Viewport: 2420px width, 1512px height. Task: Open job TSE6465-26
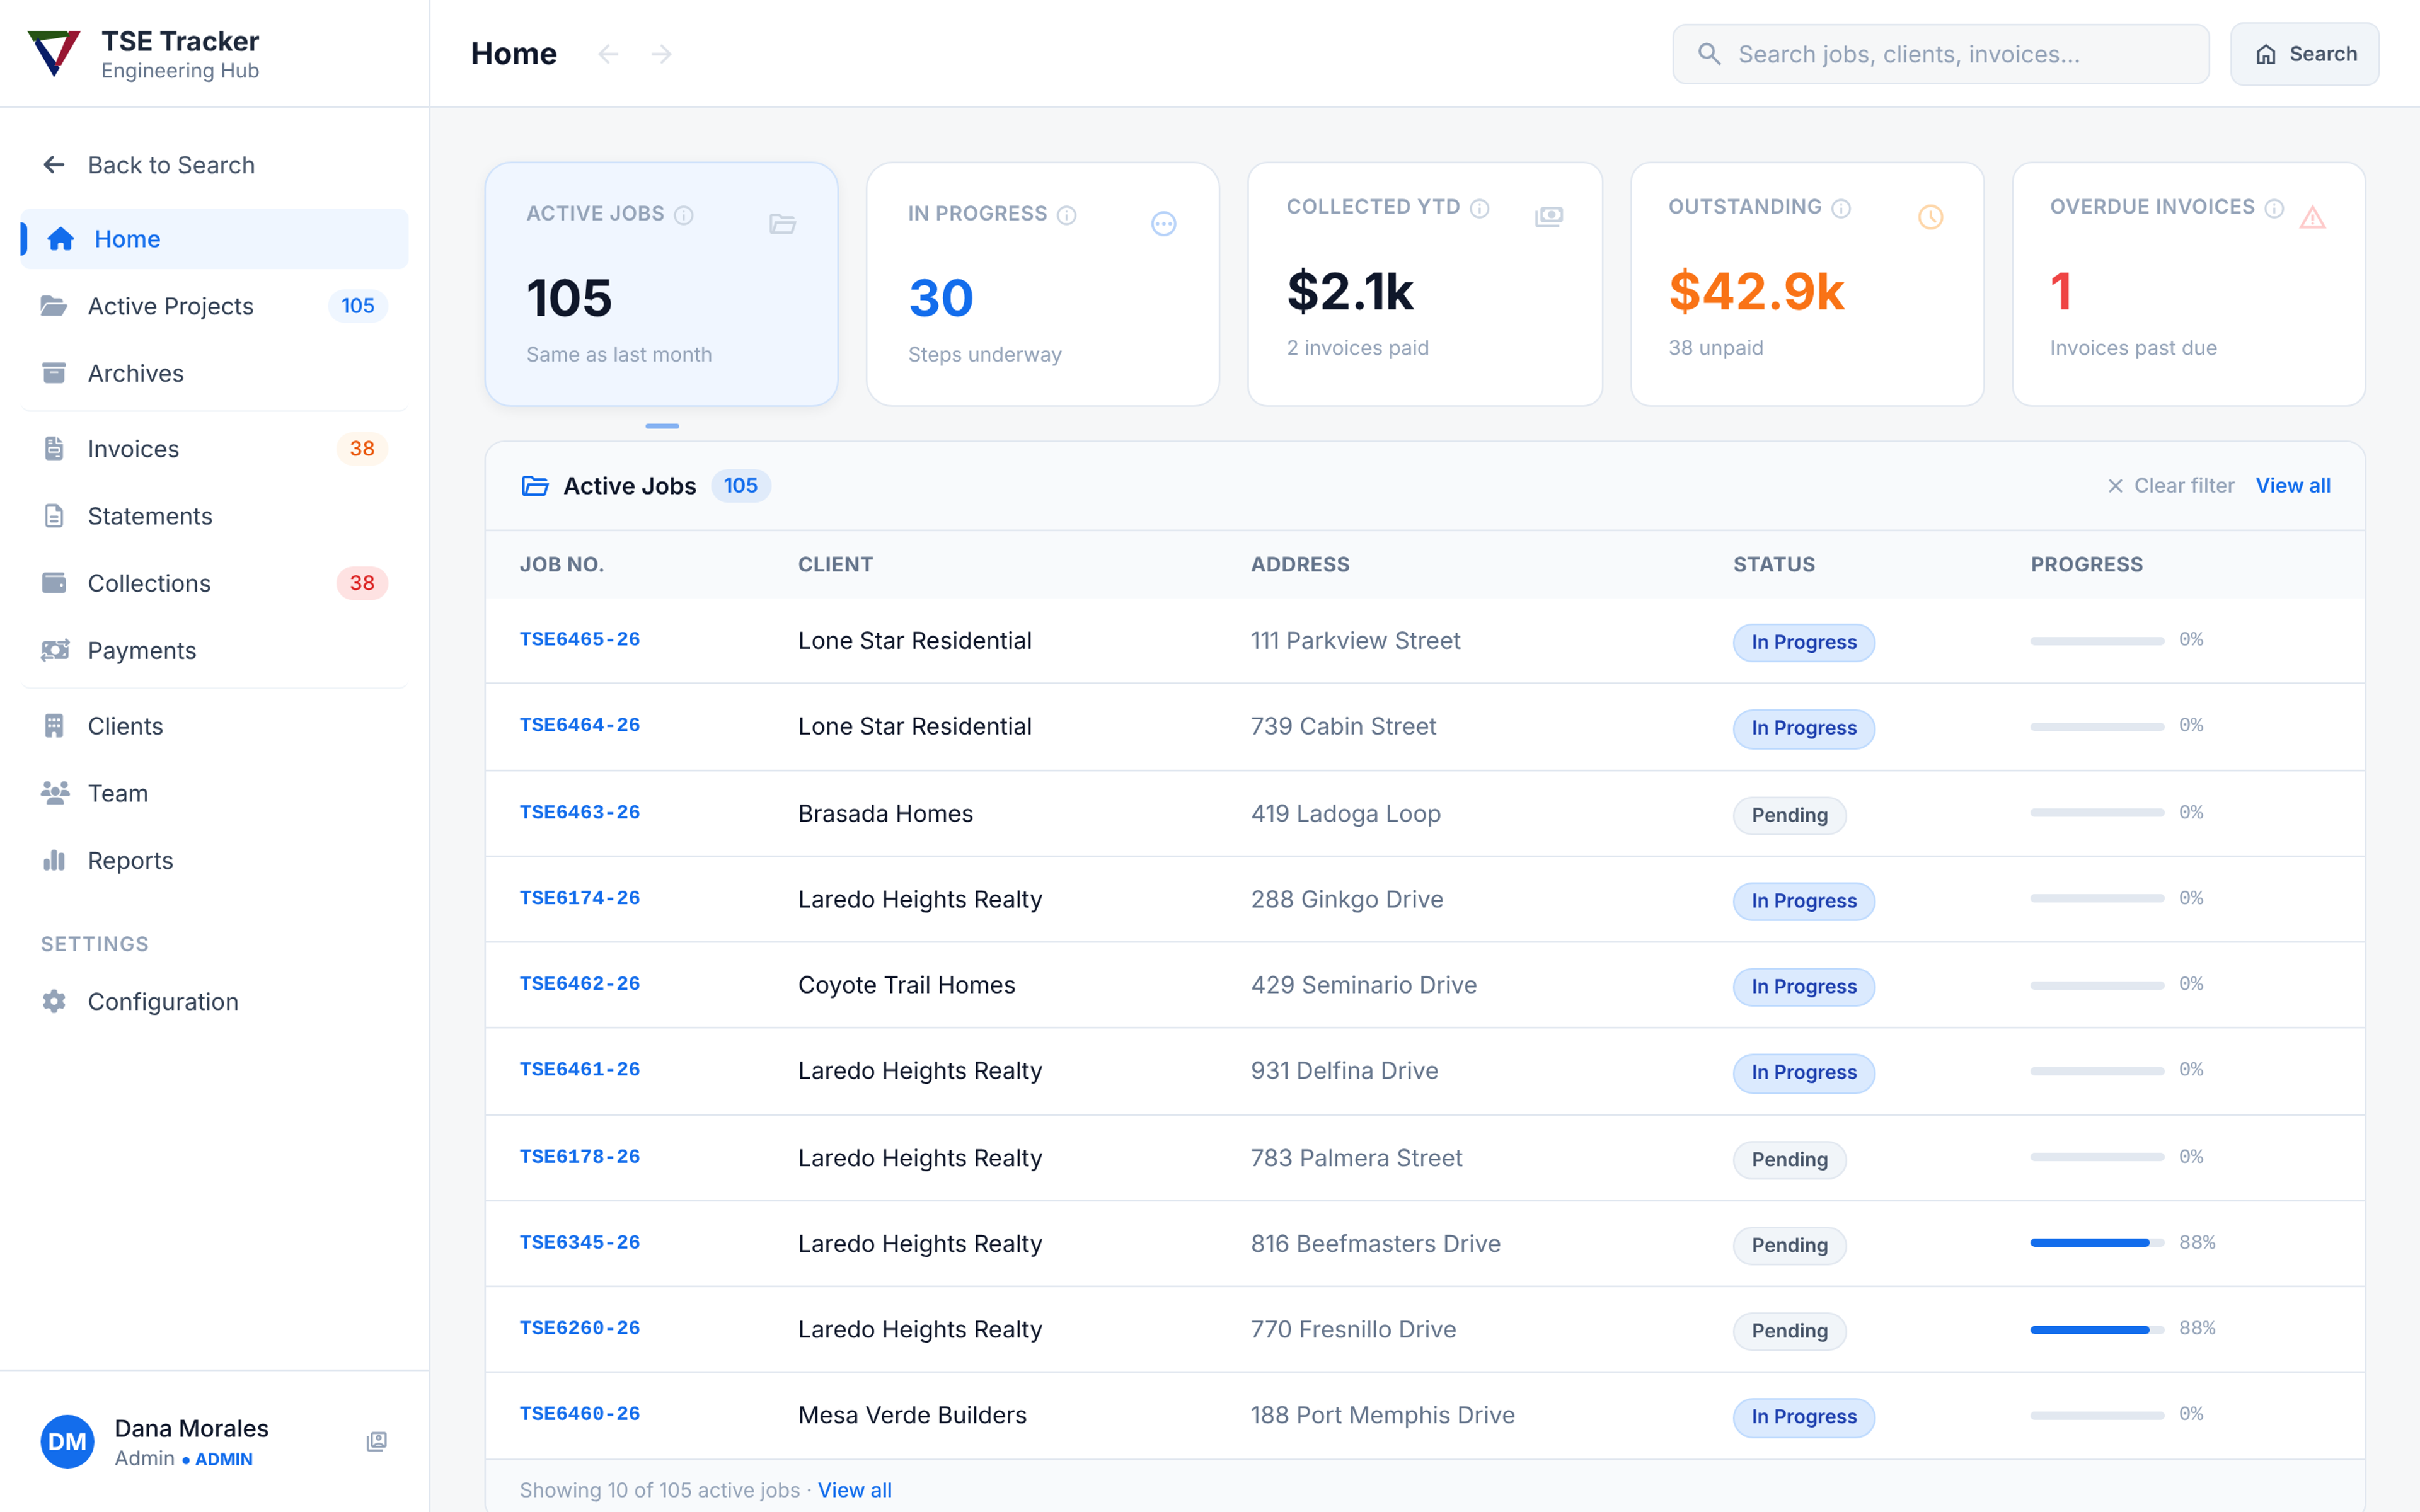point(580,639)
